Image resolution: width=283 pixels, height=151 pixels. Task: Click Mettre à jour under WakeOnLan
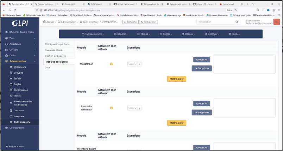(x=176, y=79)
